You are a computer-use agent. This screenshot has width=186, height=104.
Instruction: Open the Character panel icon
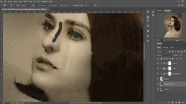(x=153, y=12)
